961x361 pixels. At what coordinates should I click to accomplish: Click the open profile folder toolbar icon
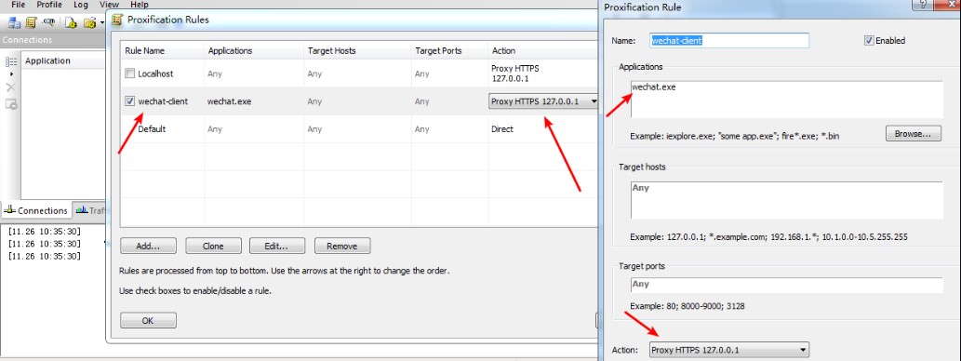point(90,22)
